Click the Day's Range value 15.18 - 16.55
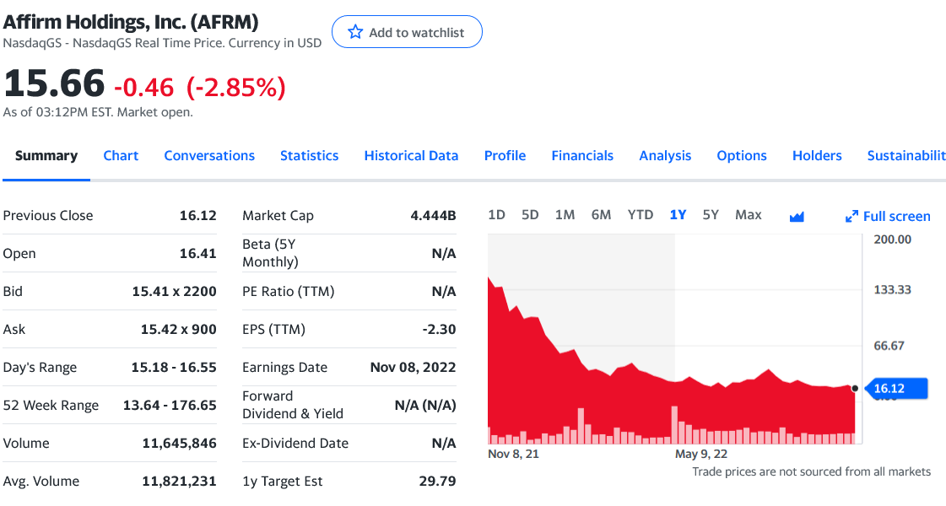946x506 pixels. click(174, 368)
